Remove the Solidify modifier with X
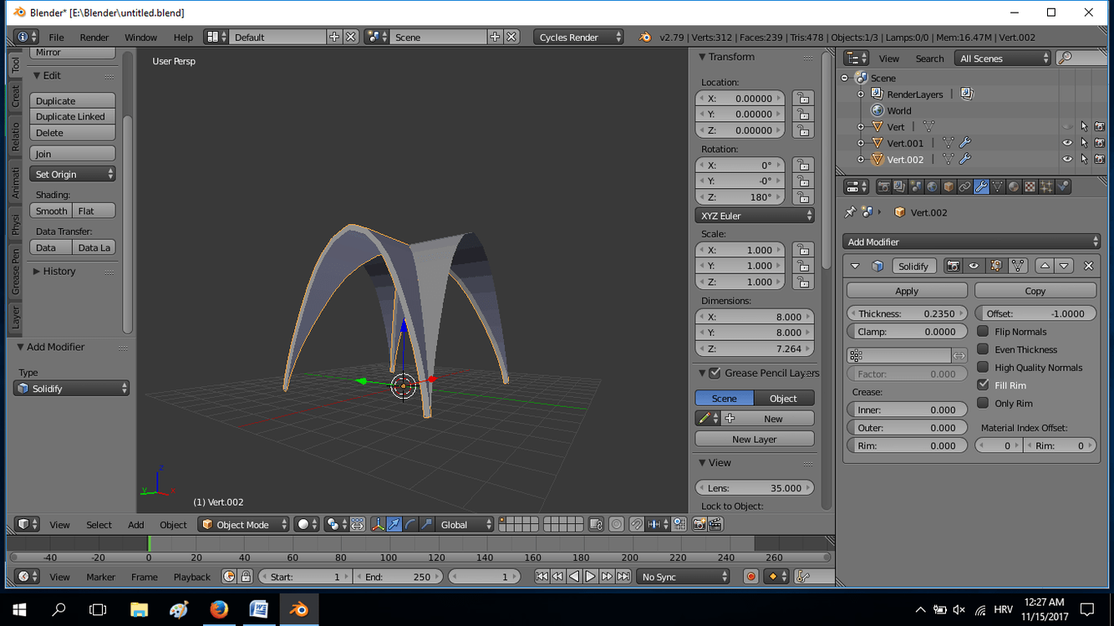 tap(1088, 266)
